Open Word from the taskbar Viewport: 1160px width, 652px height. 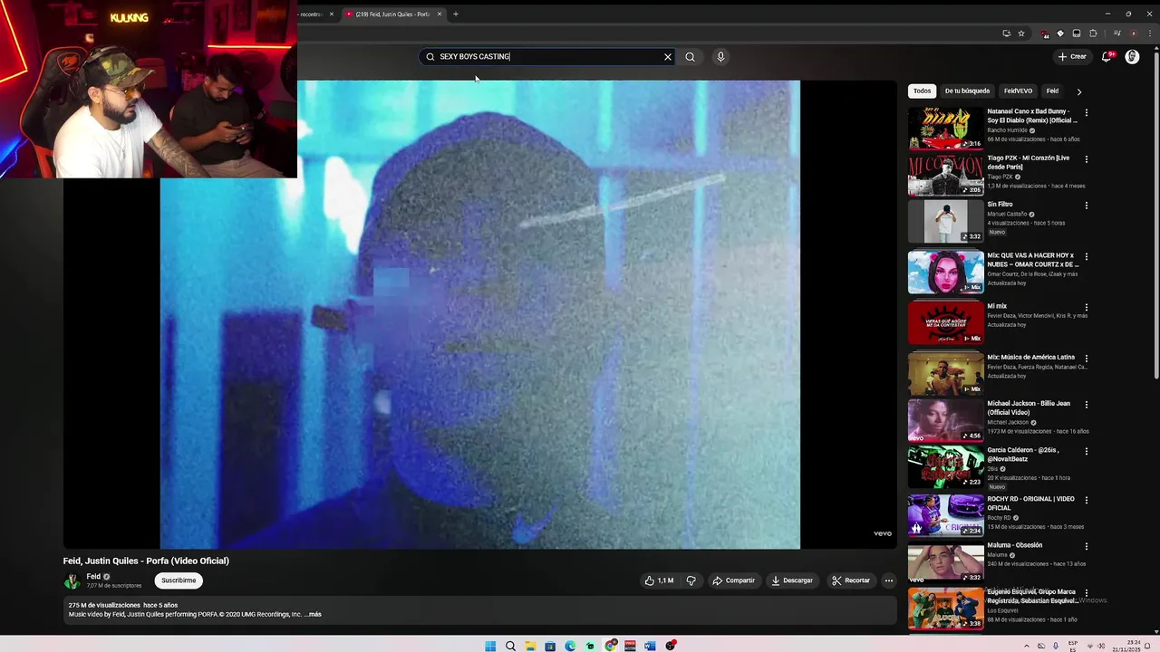(x=650, y=646)
